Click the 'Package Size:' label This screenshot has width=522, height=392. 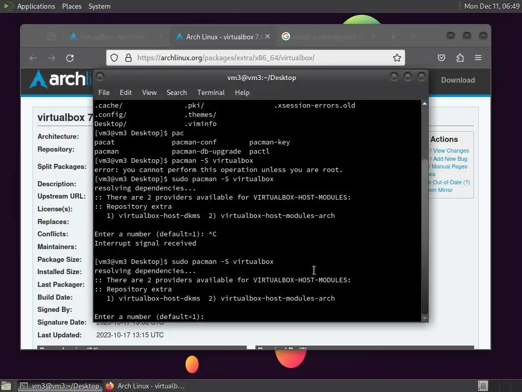tap(59, 259)
